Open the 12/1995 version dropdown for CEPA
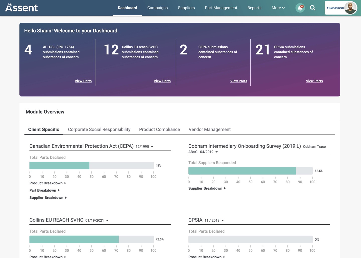Image resolution: width=361 pixels, height=258 pixels. pyautogui.click(x=152, y=147)
